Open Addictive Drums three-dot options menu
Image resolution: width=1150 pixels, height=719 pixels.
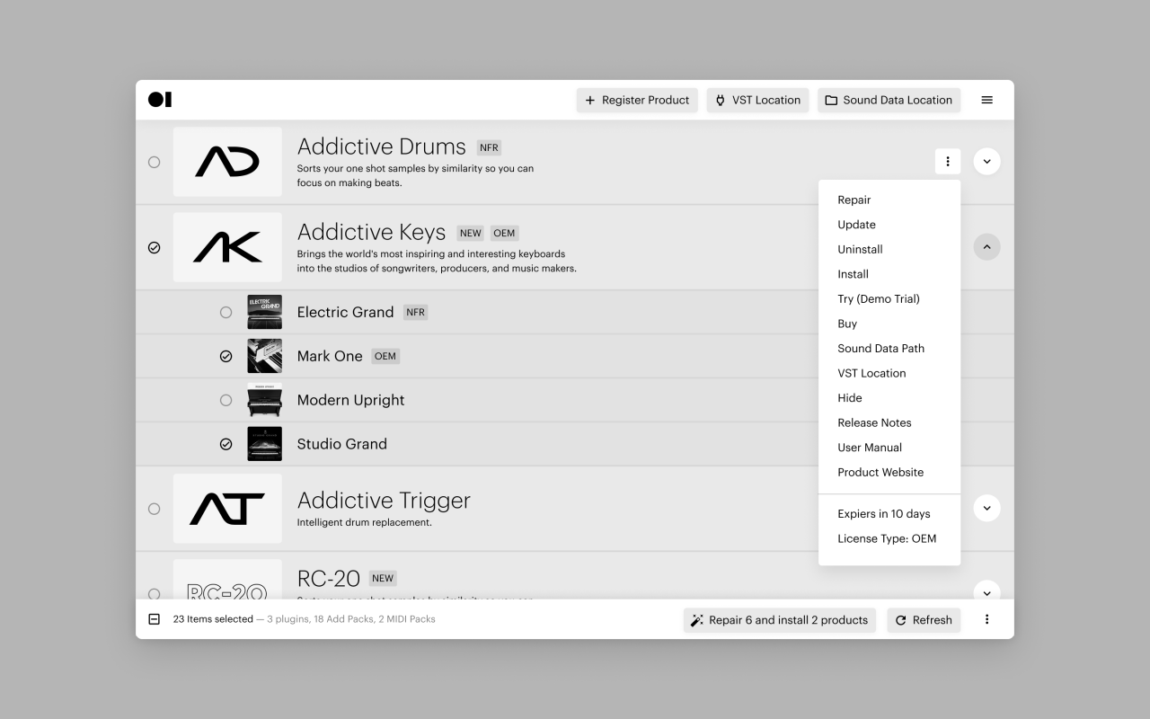point(947,162)
